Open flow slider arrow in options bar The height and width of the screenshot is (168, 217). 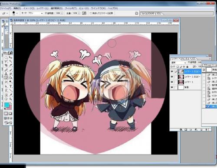coord(79,13)
